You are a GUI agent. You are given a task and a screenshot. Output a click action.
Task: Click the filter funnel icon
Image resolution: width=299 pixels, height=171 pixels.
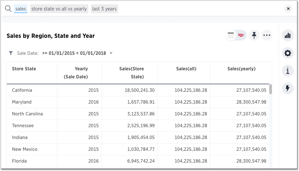coord(11,53)
